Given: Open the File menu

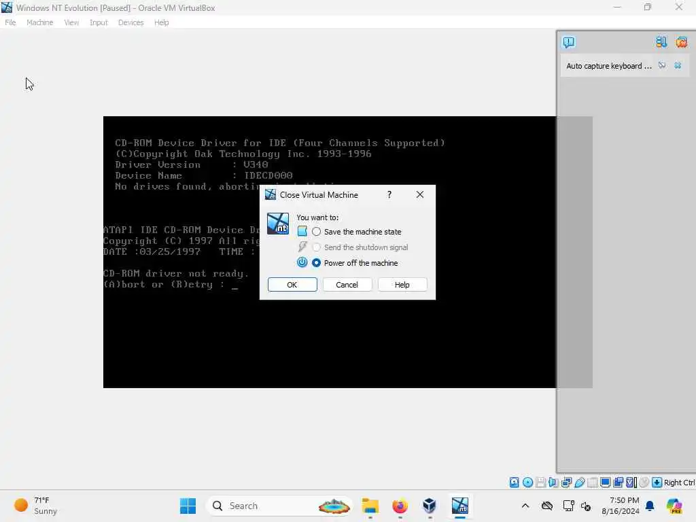Looking at the screenshot, I should click(10, 22).
